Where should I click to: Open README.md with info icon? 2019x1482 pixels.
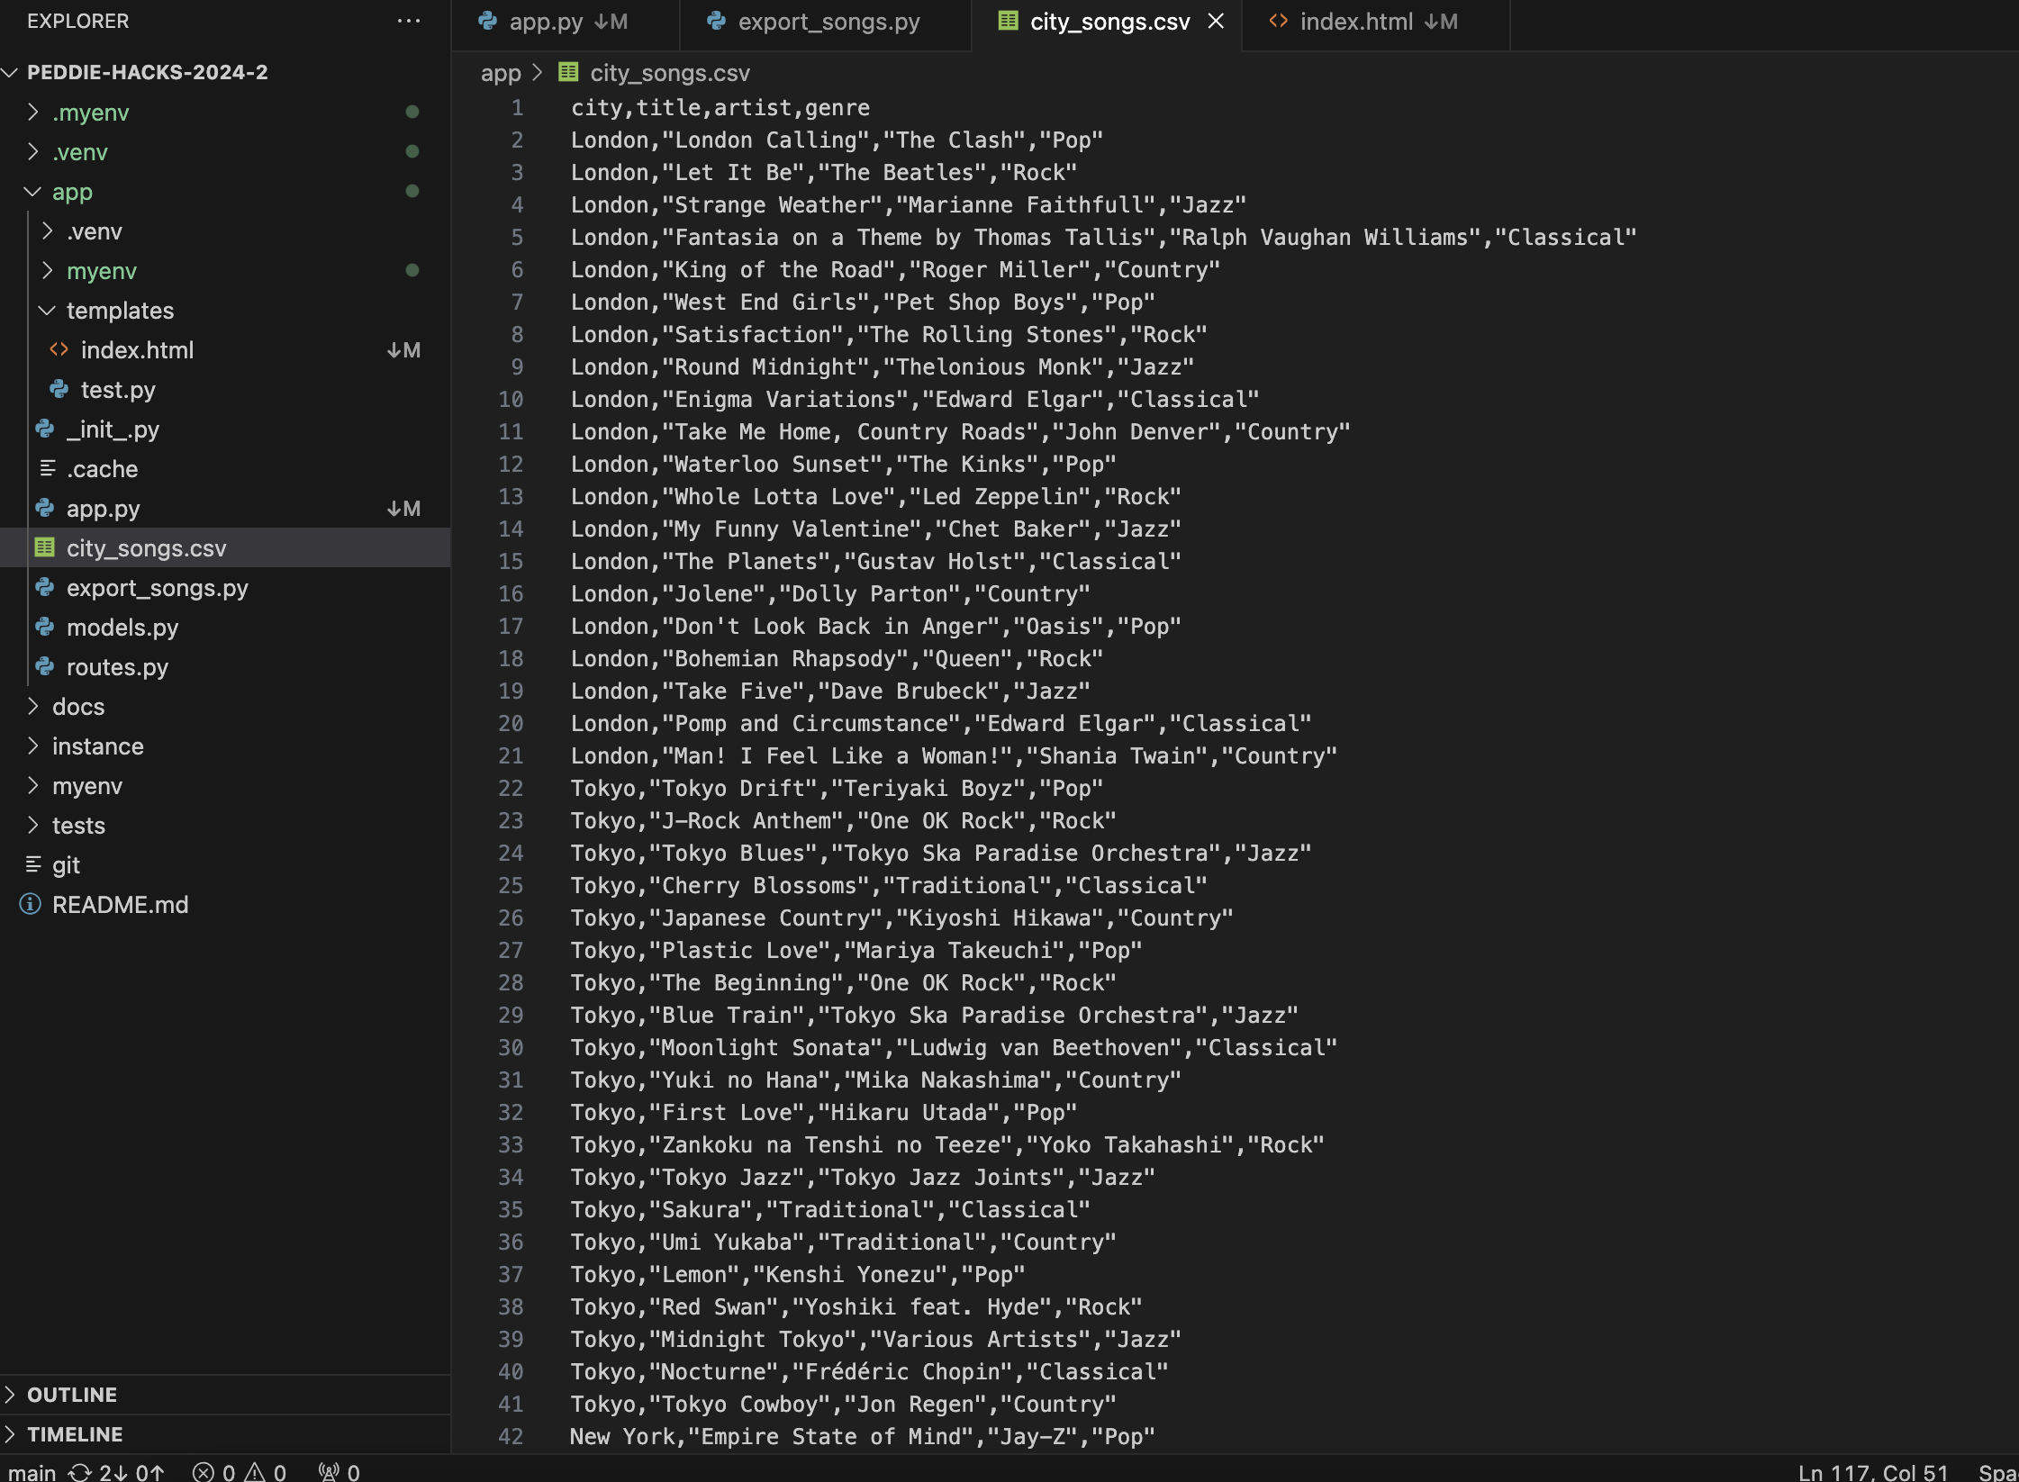pos(120,905)
